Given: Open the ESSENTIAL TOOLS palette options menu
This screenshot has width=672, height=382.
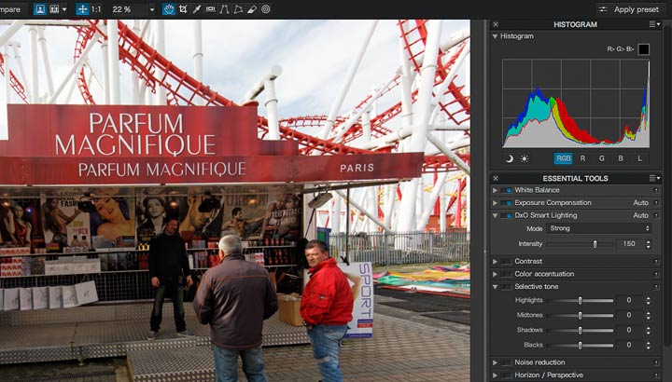Looking at the screenshot, I should click(654, 178).
